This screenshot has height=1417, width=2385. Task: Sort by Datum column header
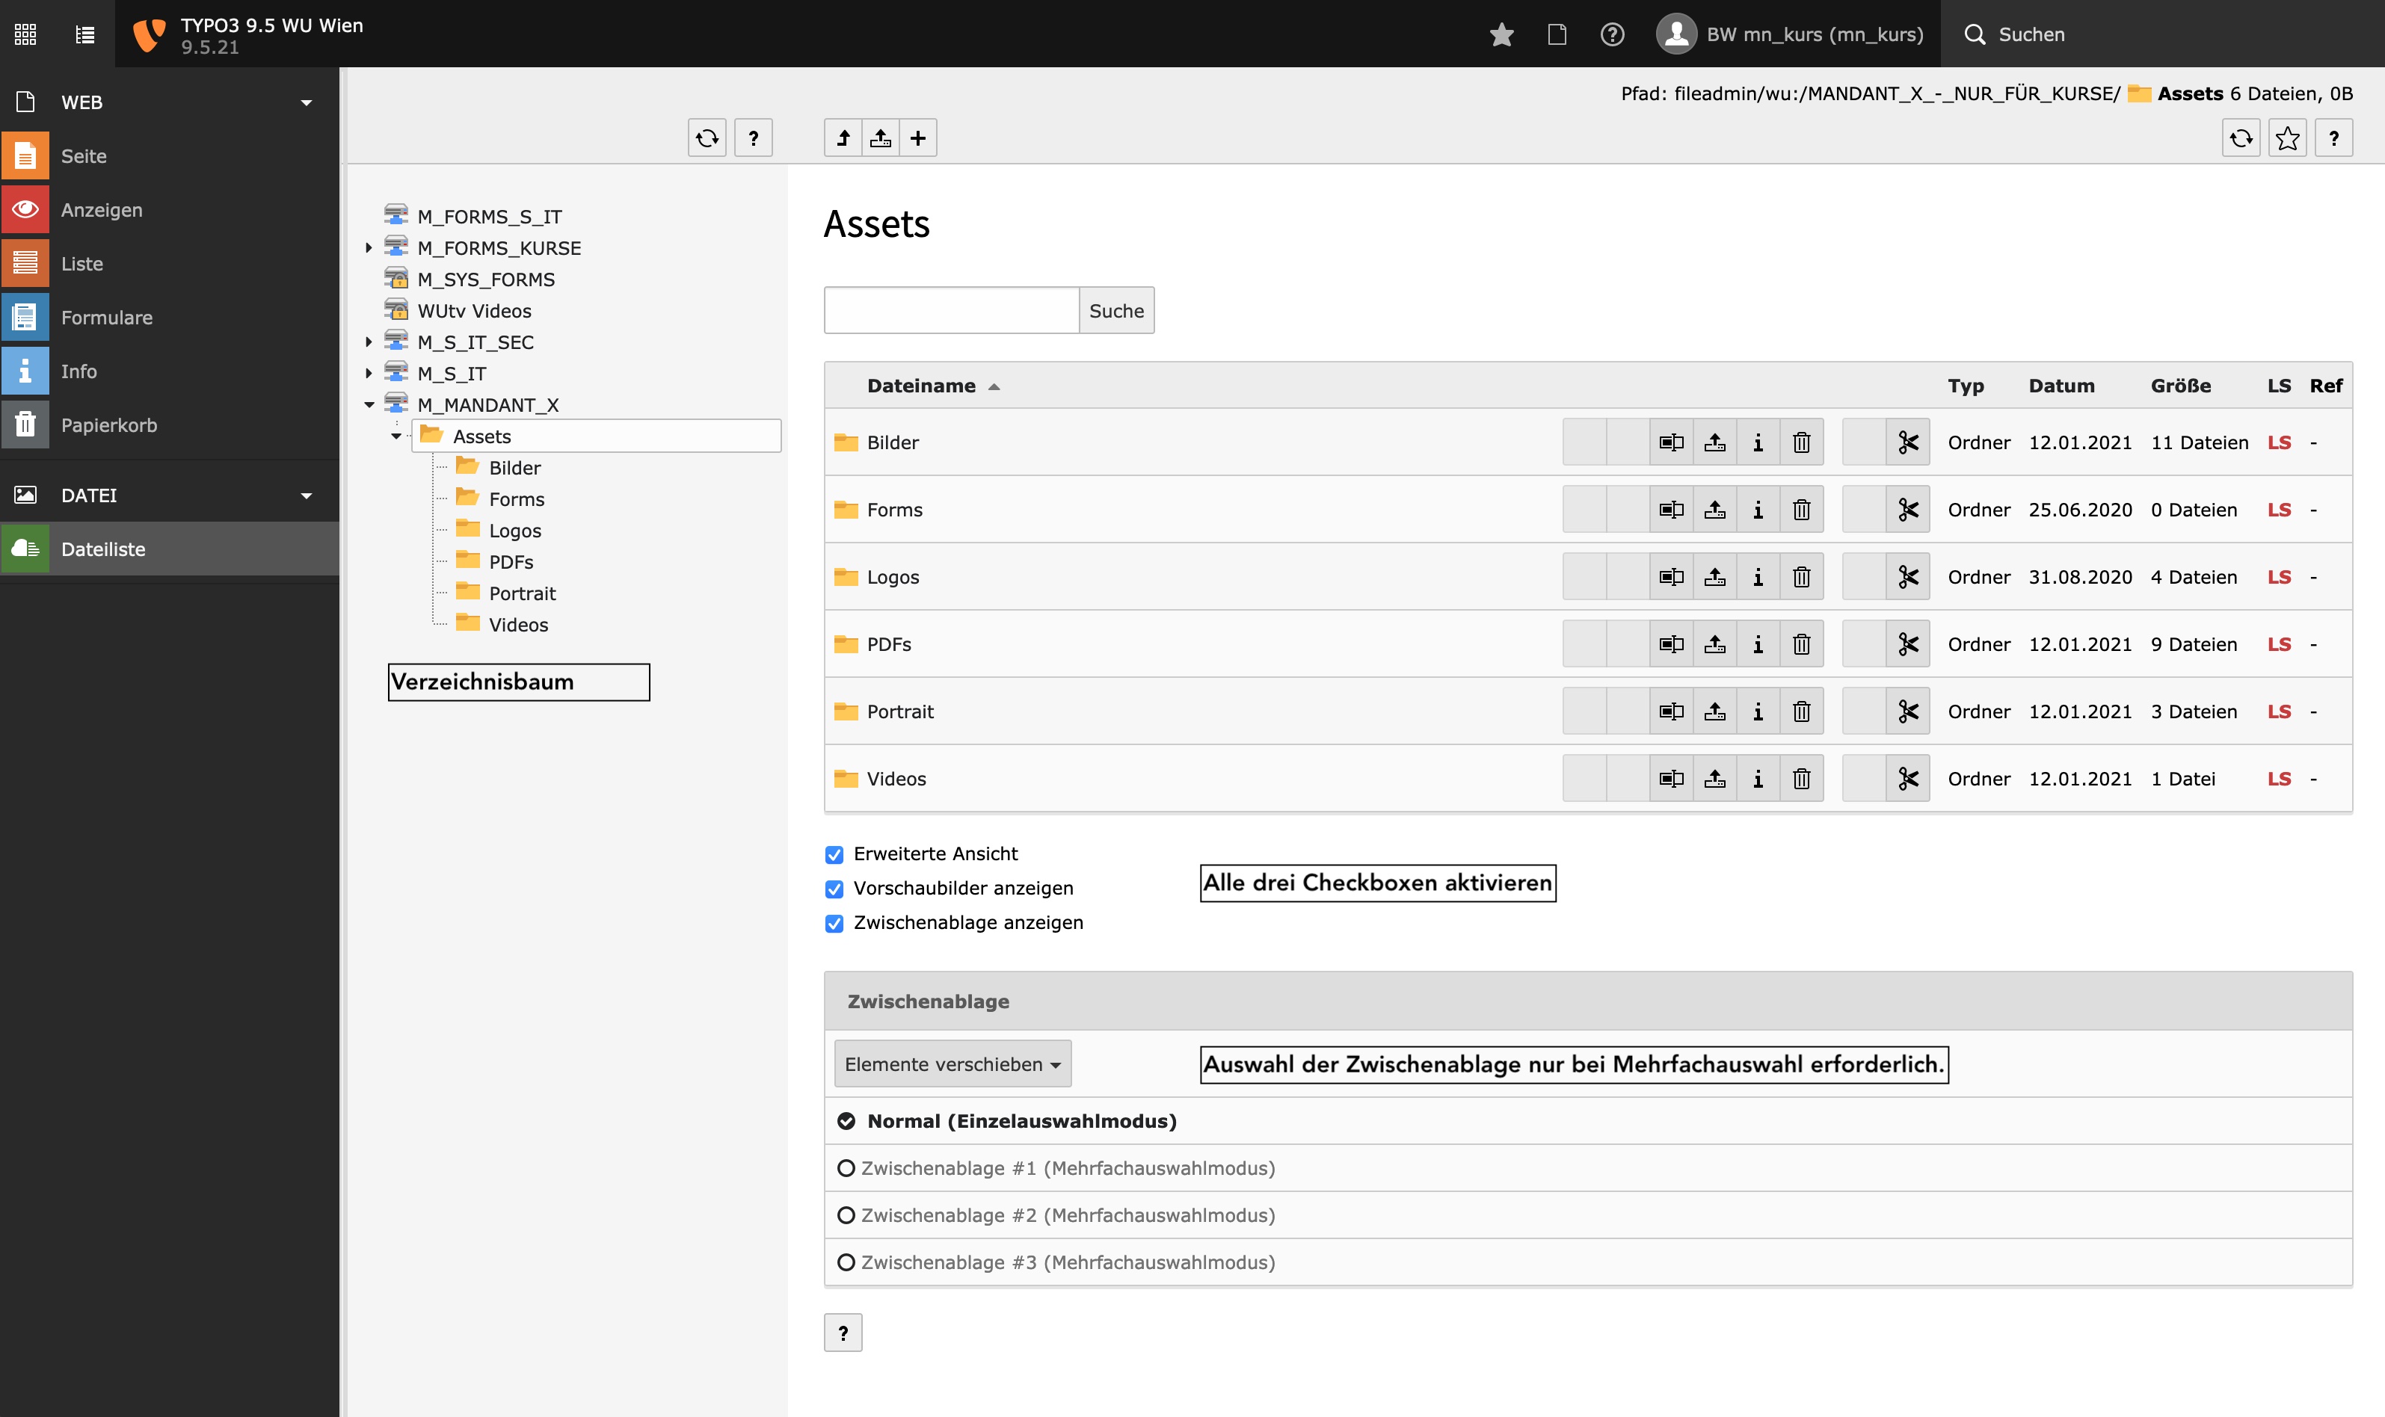click(2061, 386)
